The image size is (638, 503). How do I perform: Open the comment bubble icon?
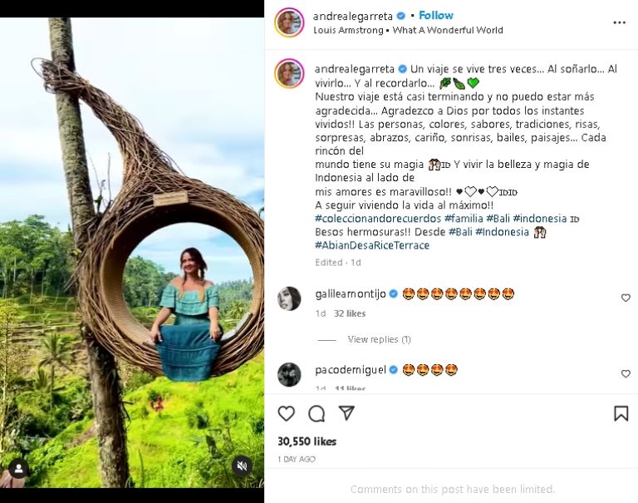click(x=317, y=413)
